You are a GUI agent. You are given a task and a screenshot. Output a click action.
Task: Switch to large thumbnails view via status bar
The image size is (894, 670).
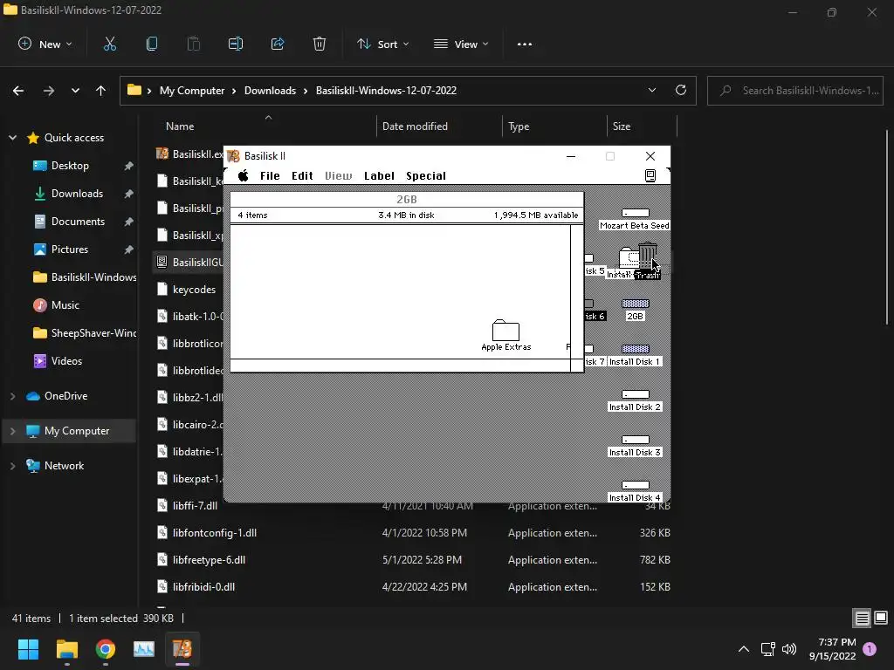(x=881, y=619)
